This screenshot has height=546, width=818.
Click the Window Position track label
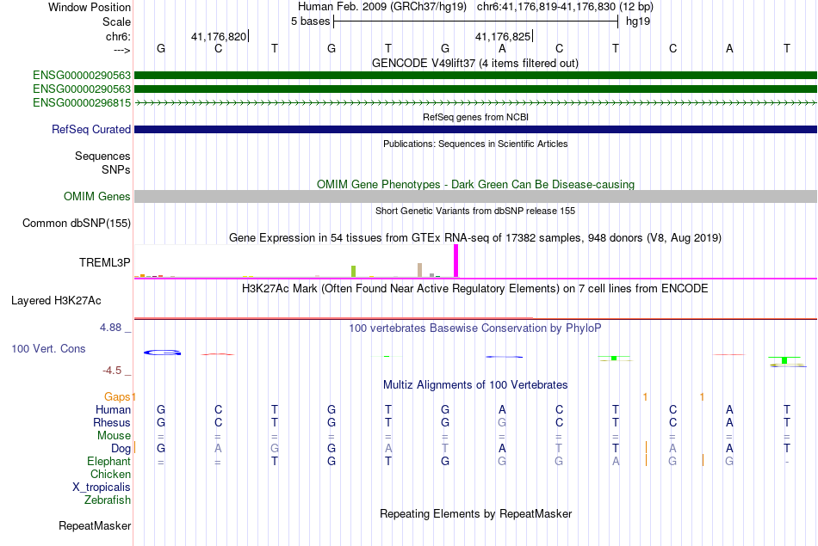(x=90, y=7)
